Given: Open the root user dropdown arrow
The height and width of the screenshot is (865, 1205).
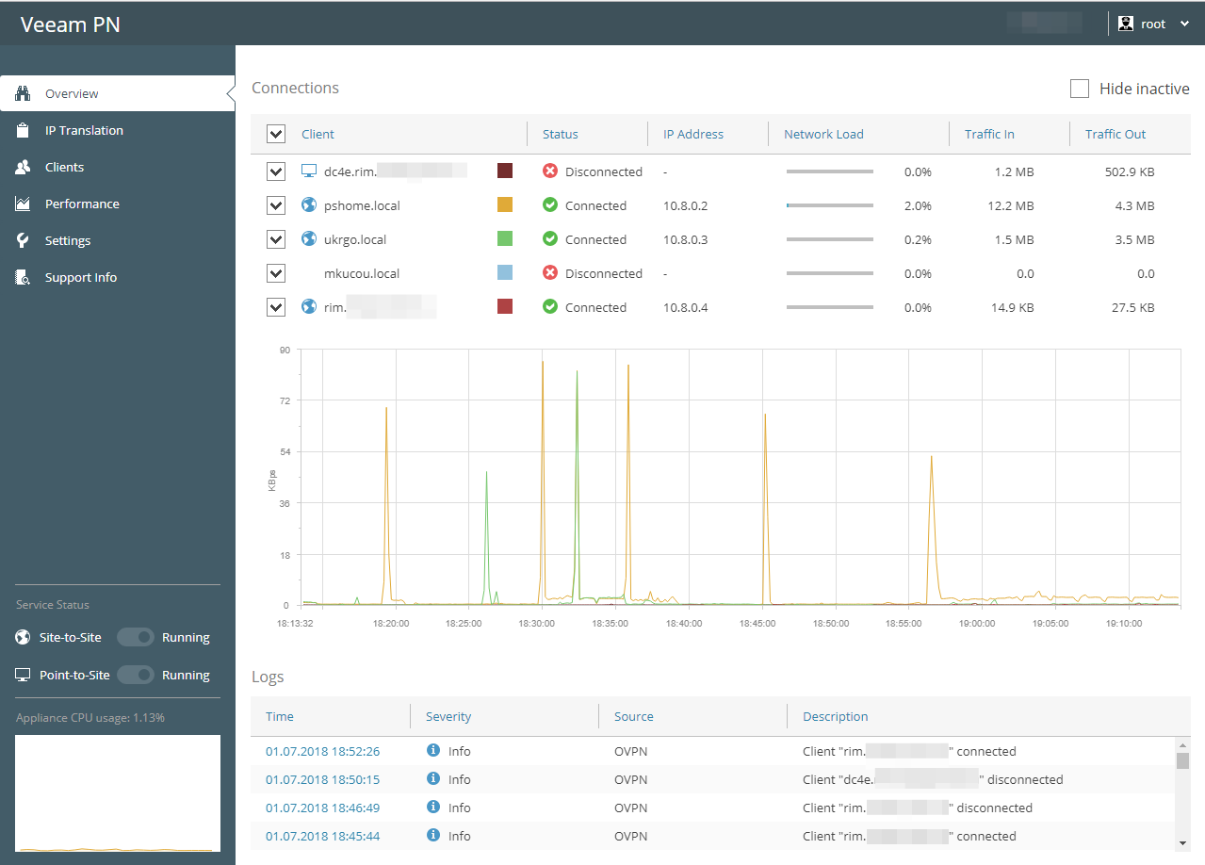Looking at the screenshot, I should pos(1185,24).
